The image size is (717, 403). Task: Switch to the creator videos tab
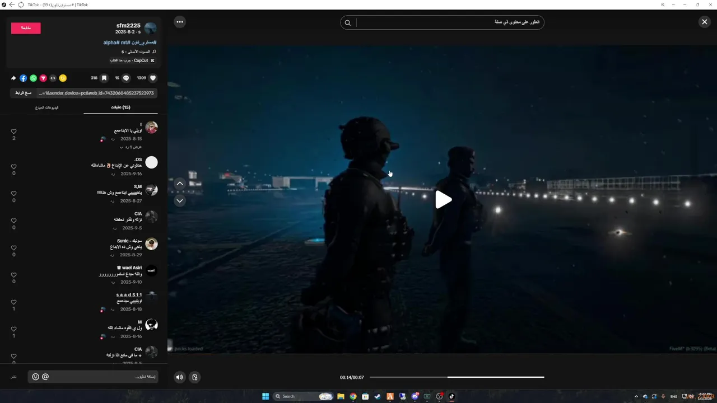[x=47, y=107]
